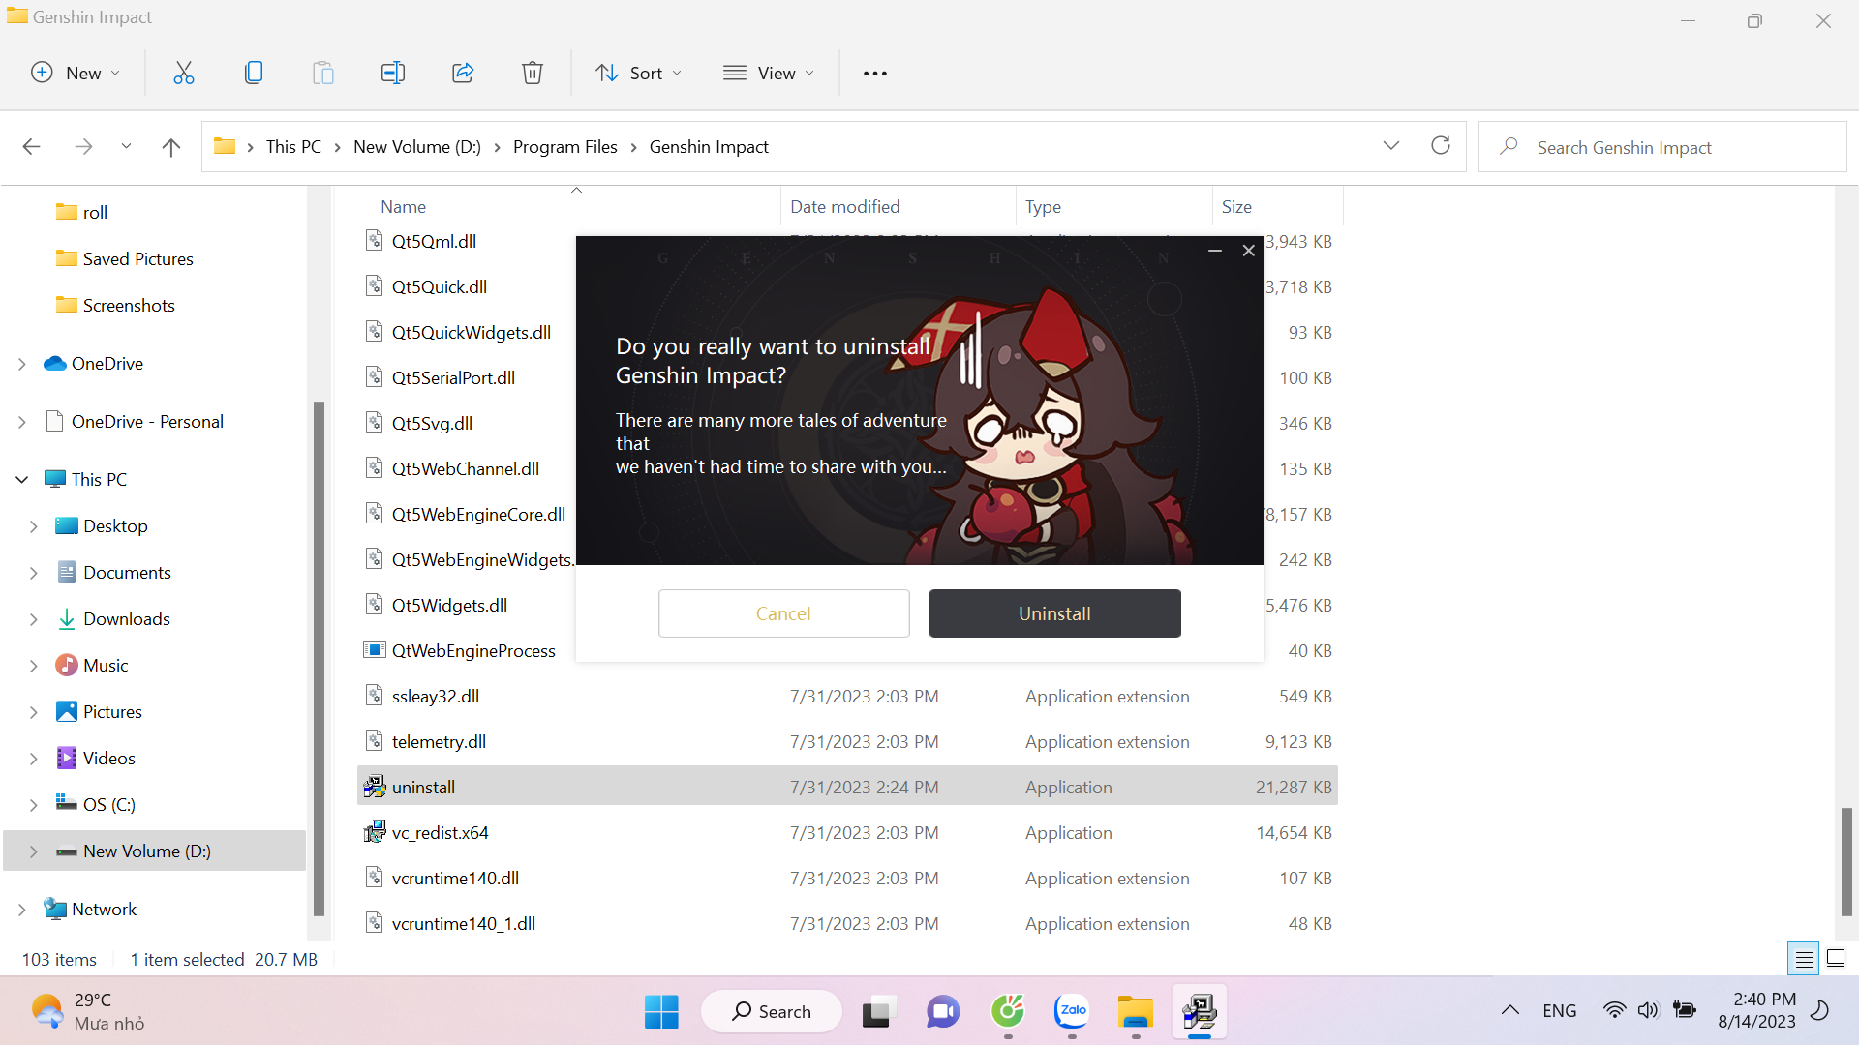1859x1045 pixels.
Task: Click Program Files in breadcrumb
Action: click(565, 147)
